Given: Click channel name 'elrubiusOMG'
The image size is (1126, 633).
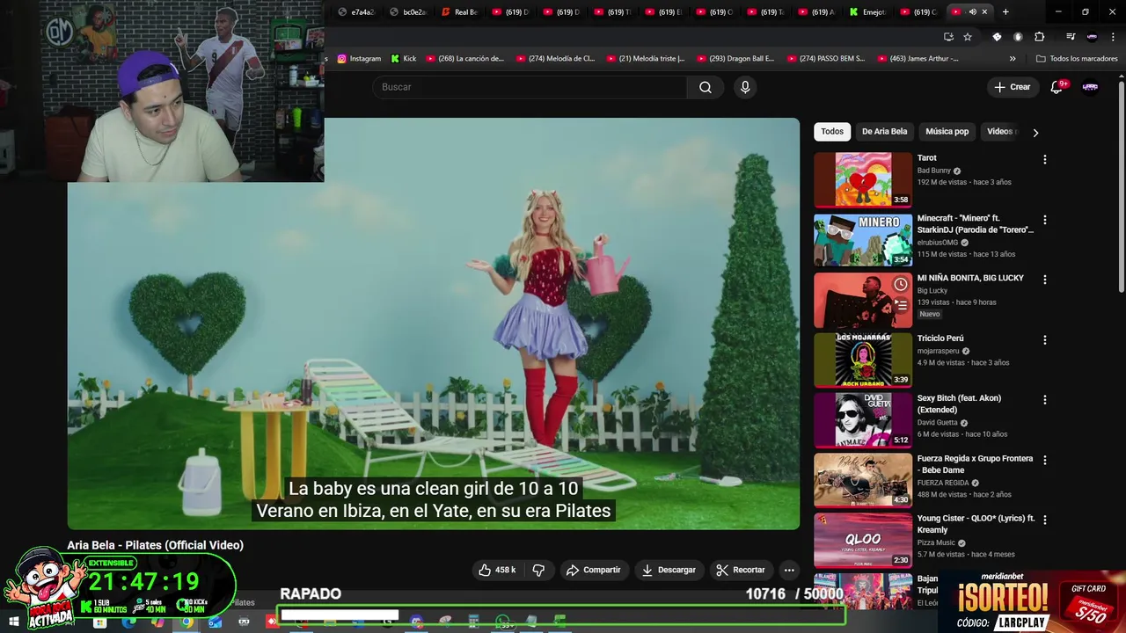Looking at the screenshot, I should click(938, 243).
